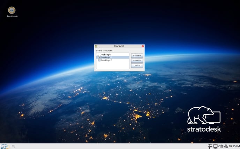Open the settings sliders tray icon
Viewport: 240px width, 149px height.
click(x=210, y=146)
